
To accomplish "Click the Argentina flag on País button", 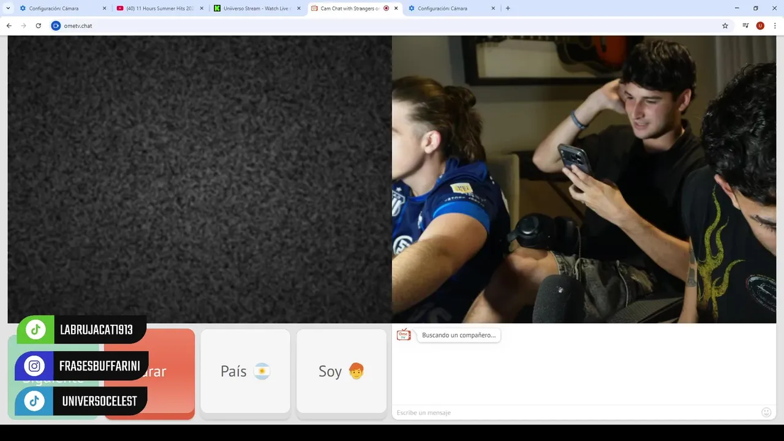I will pyautogui.click(x=262, y=371).
